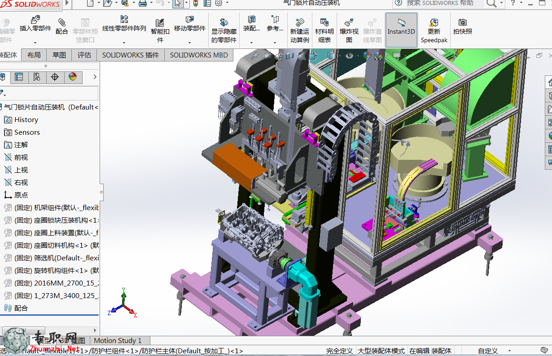Click the Rebuild traffic light icon
This screenshot has height=356, width=552.
pos(196,4)
